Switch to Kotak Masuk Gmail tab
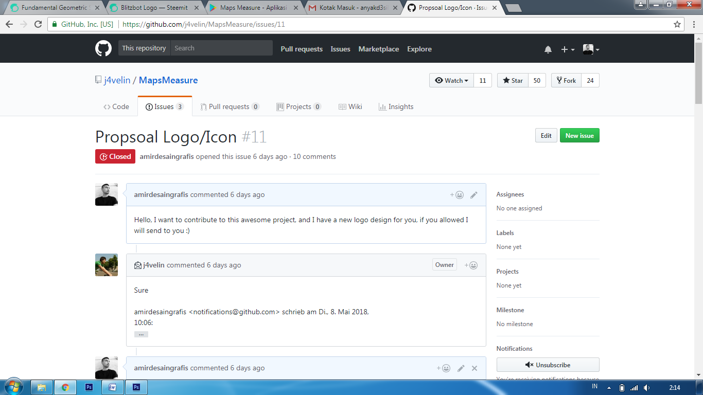703x395 pixels. tap(353, 8)
